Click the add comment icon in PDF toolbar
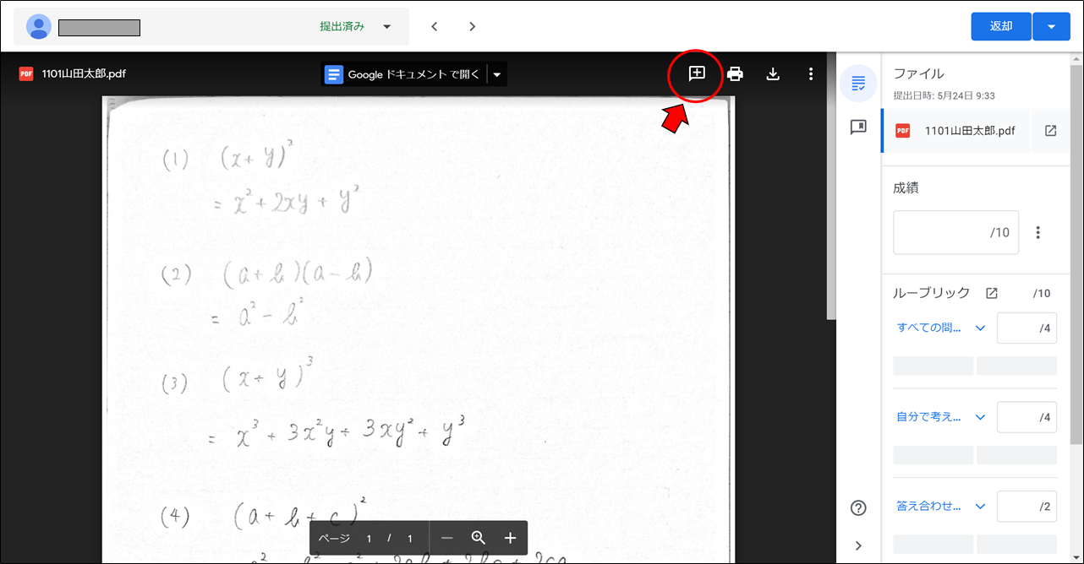This screenshot has height=564, width=1084. pyautogui.click(x=697, y=73)
